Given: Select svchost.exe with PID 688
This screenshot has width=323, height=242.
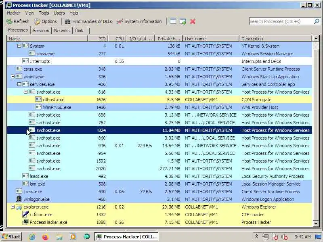Looking at the screenshot, I should [x=159, y=115].
